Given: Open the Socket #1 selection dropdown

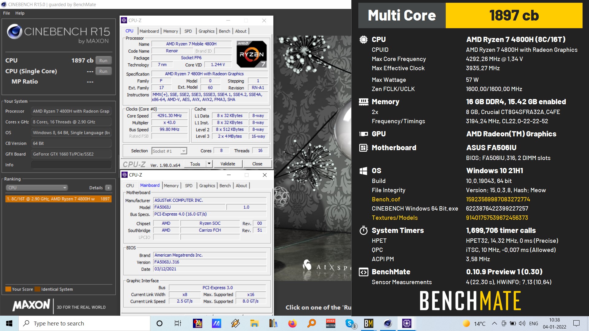Looking at the screenshot, I should tap(169, 151).
